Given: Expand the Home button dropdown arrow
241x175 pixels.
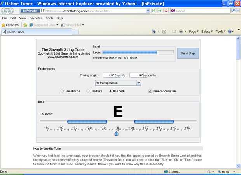Looking at the screenshot, I should pos(159,32).
